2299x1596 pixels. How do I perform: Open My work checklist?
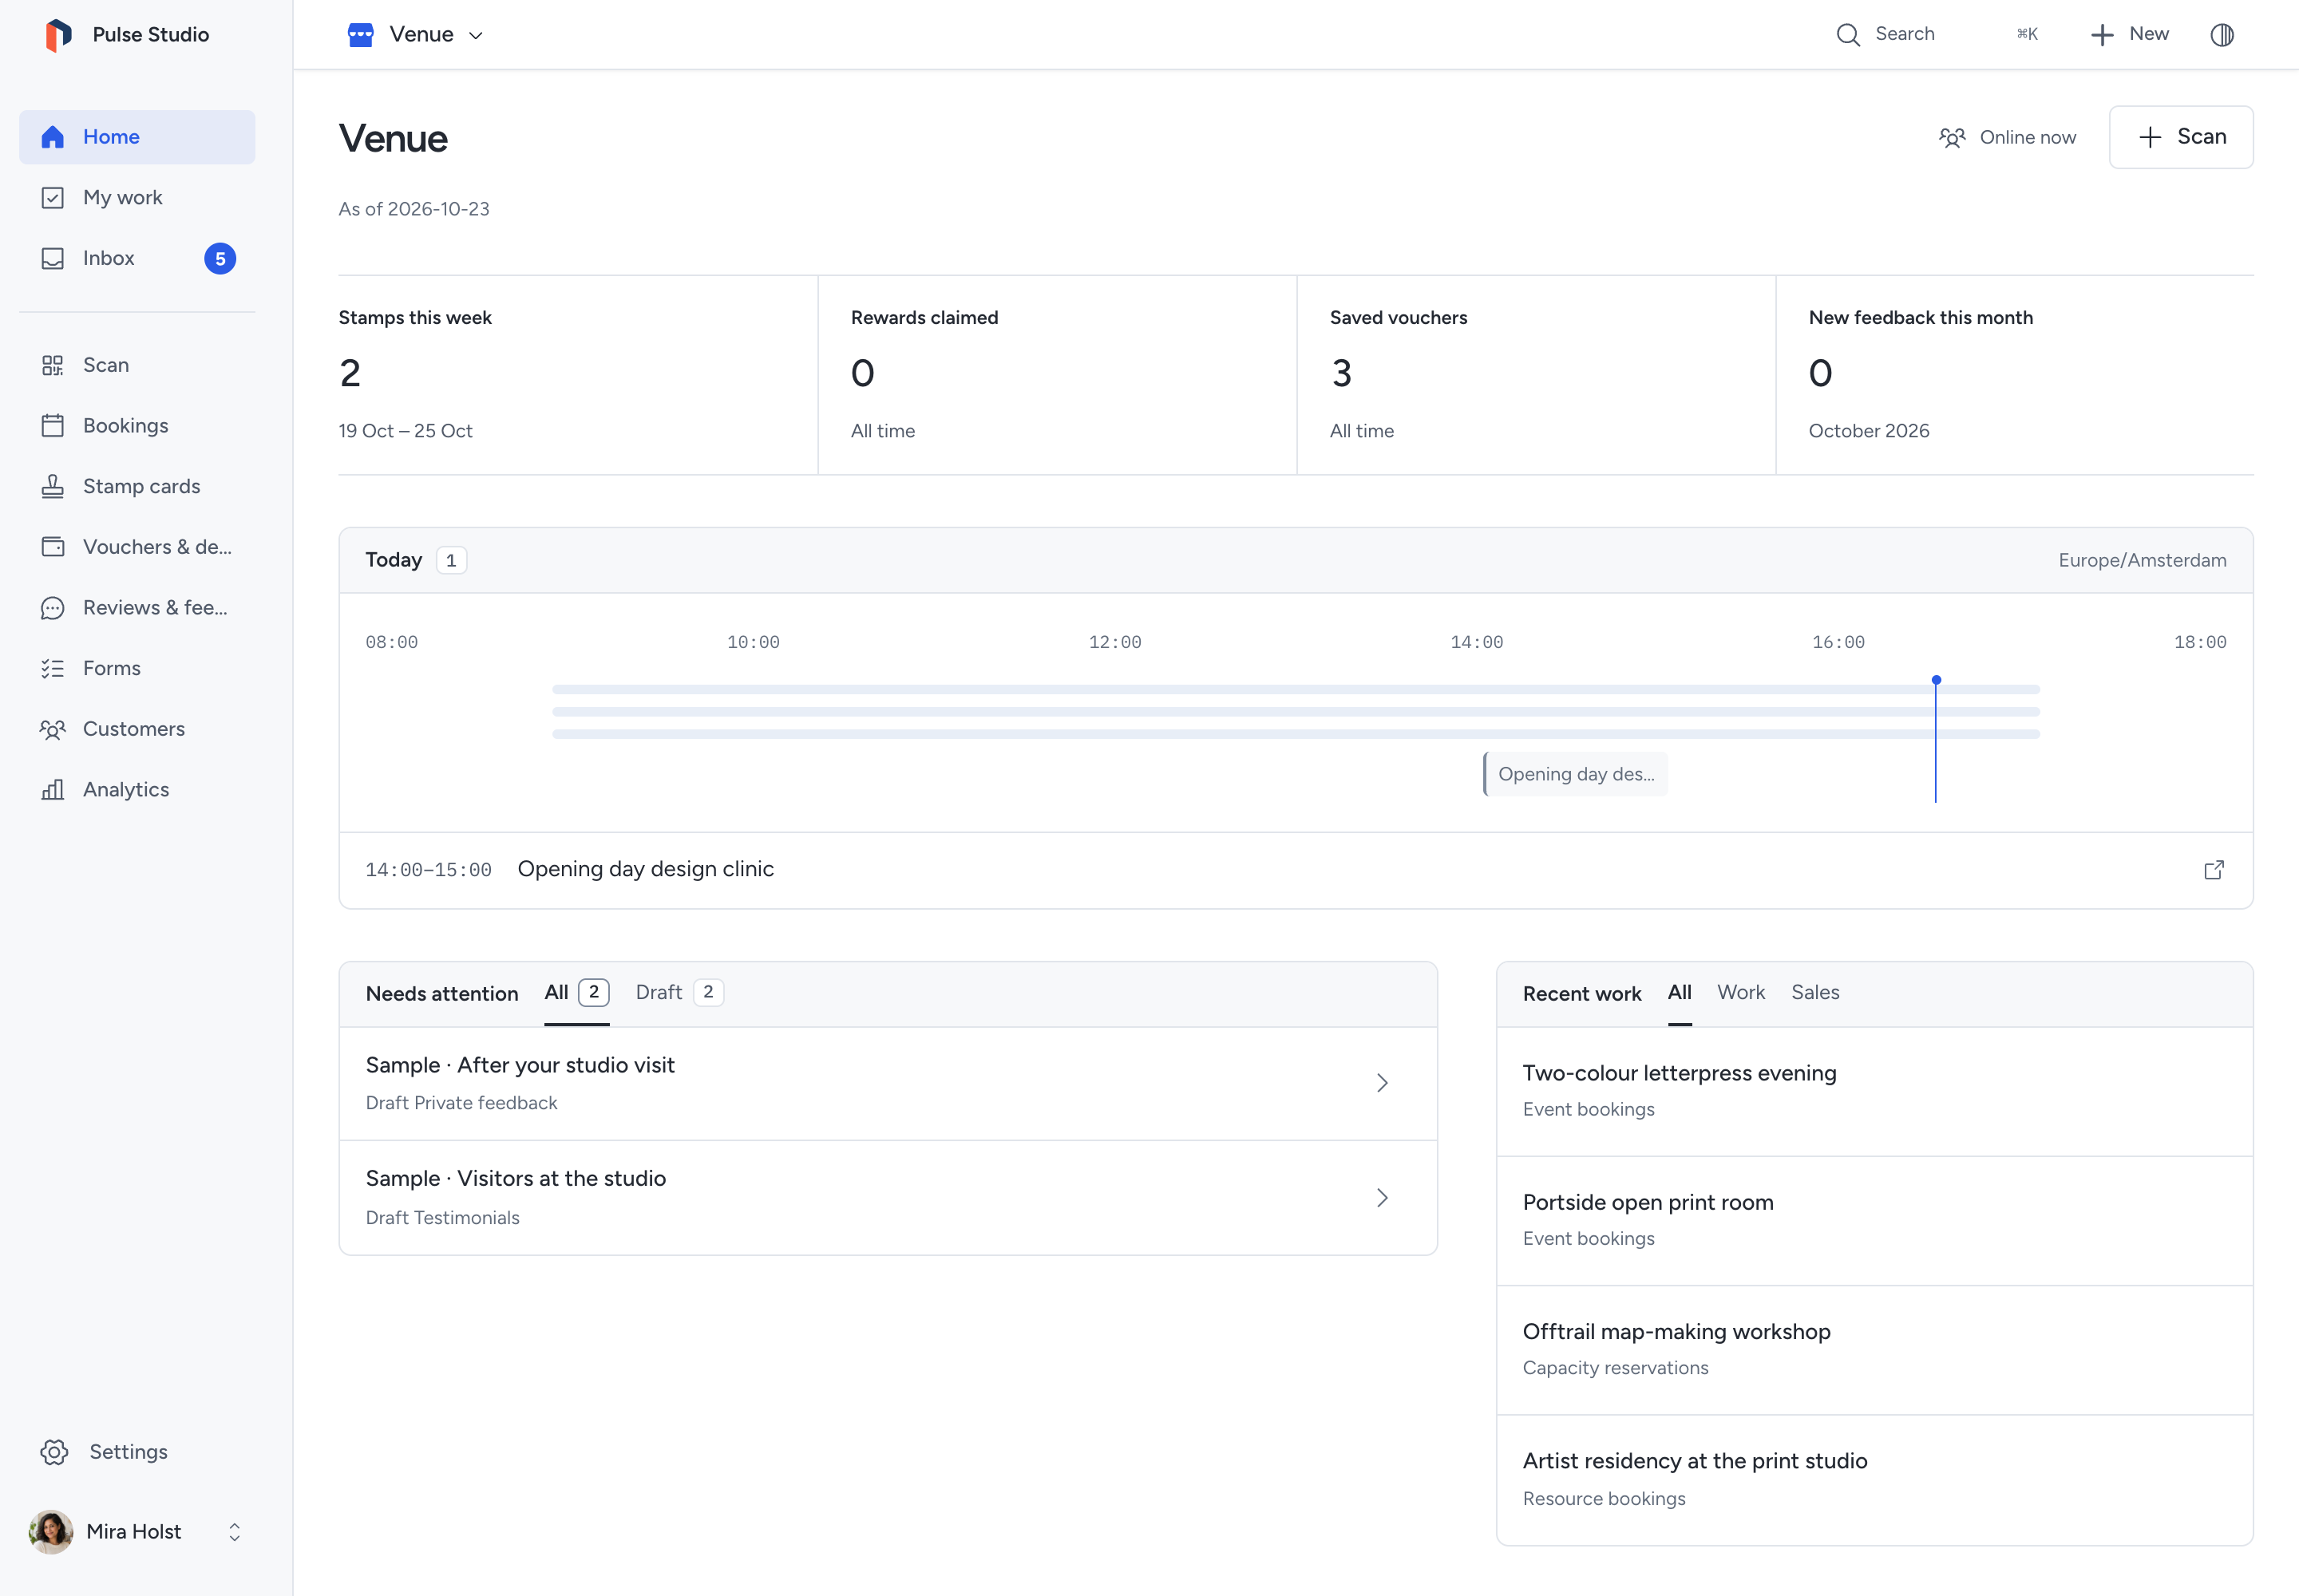[137, 198]
